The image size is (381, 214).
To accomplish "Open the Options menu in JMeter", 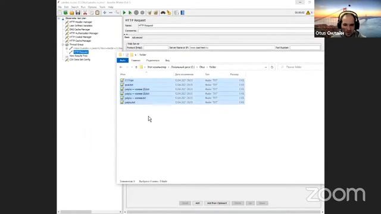I will pyautogui.click(x=92, y=7).
